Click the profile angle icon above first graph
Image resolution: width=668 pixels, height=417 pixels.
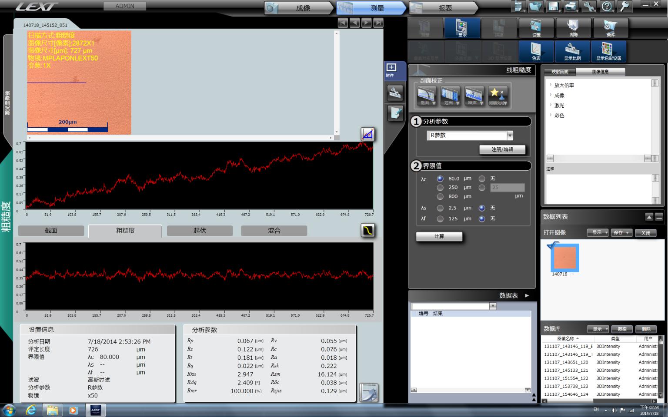click(x=368, y=134)
